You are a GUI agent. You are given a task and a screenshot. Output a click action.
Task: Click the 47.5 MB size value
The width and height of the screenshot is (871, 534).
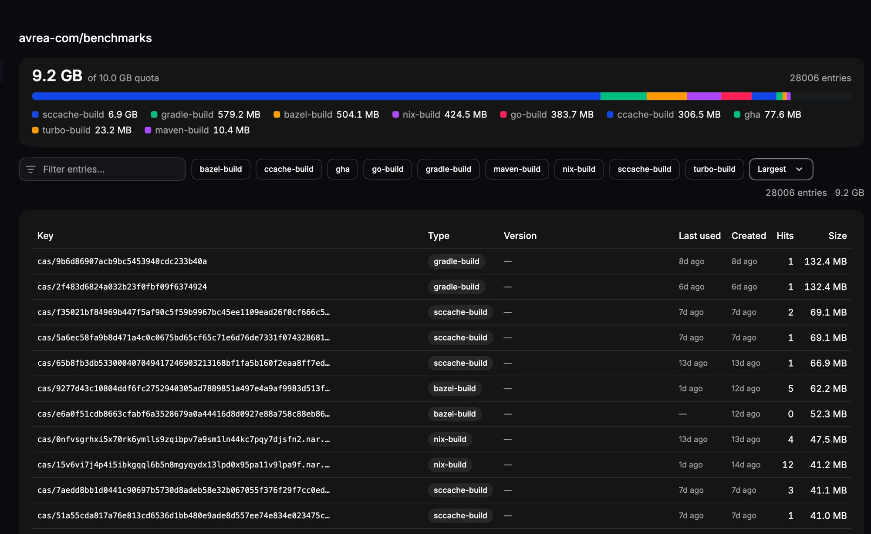tap(828, 439)
